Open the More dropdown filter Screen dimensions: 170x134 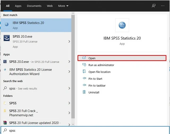click(x=63, y=6)
